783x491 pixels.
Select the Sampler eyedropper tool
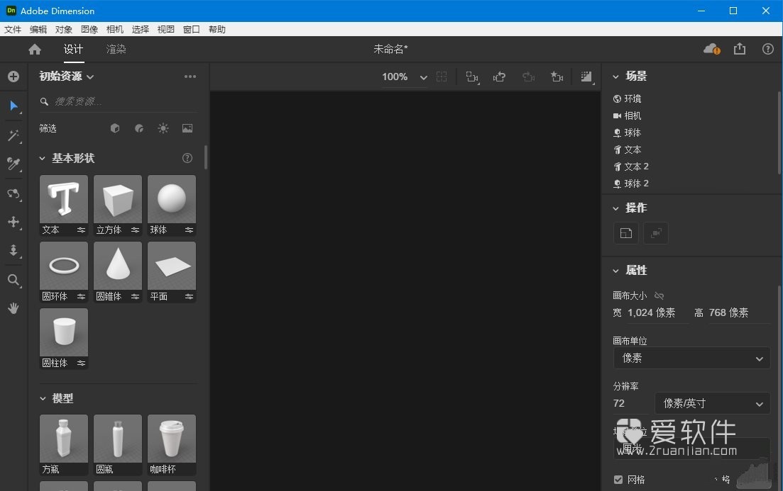[x=13, y=164]
